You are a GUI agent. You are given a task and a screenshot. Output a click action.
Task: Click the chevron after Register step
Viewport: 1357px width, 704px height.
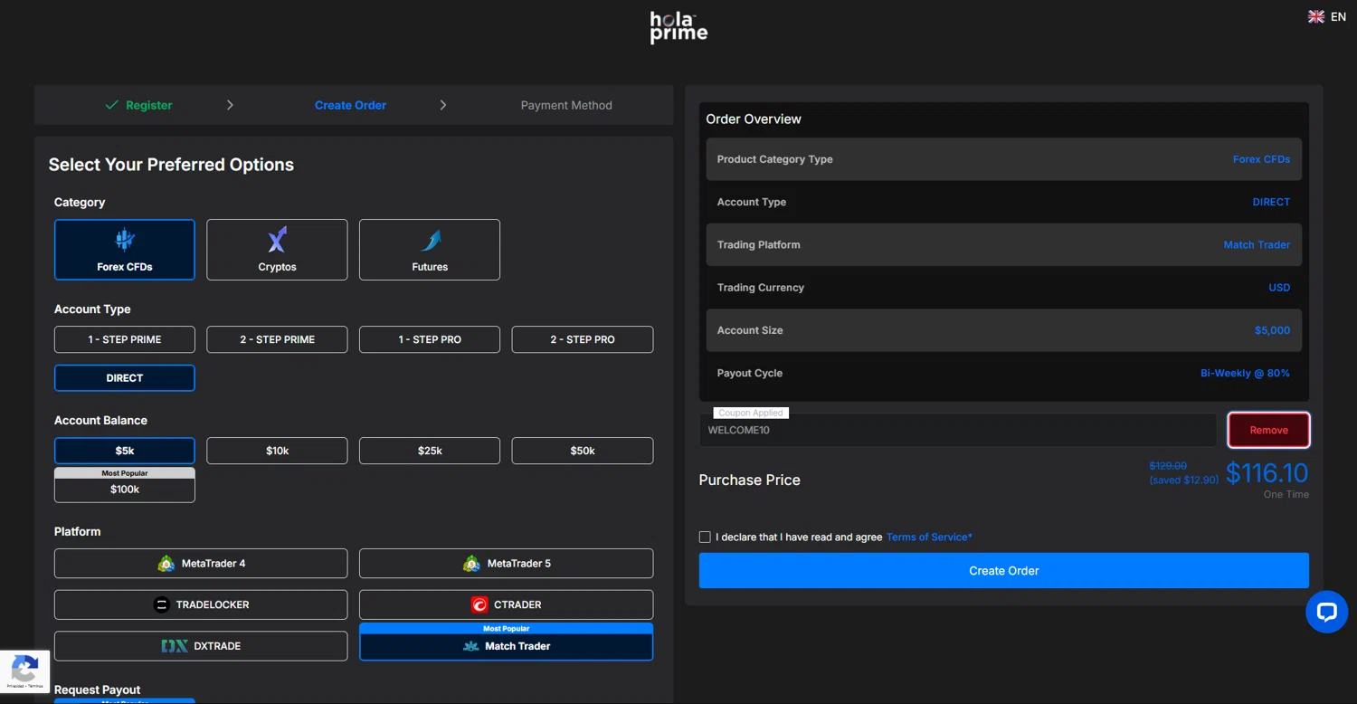[230, 105]
